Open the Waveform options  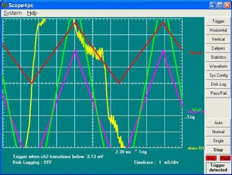click(x=218, y=66)
